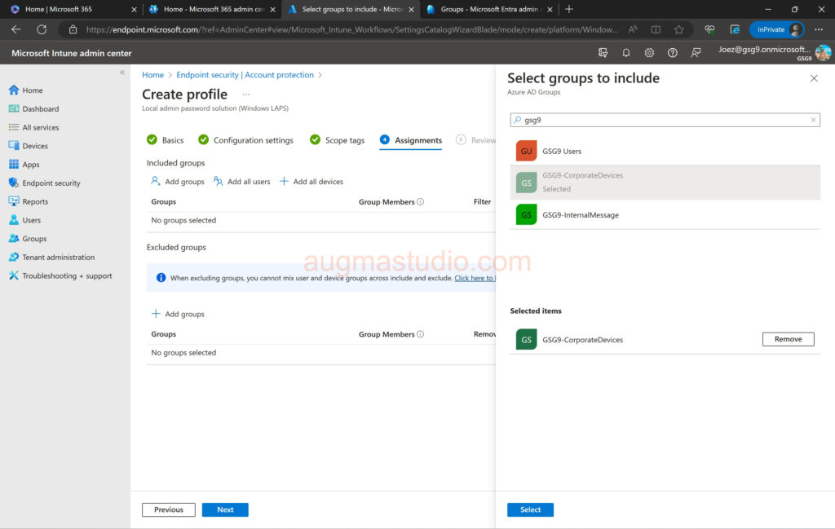The height and width of the screenshot is (529, 835).
Task: Select the GSG9 Users group
Action: point(561,152)
